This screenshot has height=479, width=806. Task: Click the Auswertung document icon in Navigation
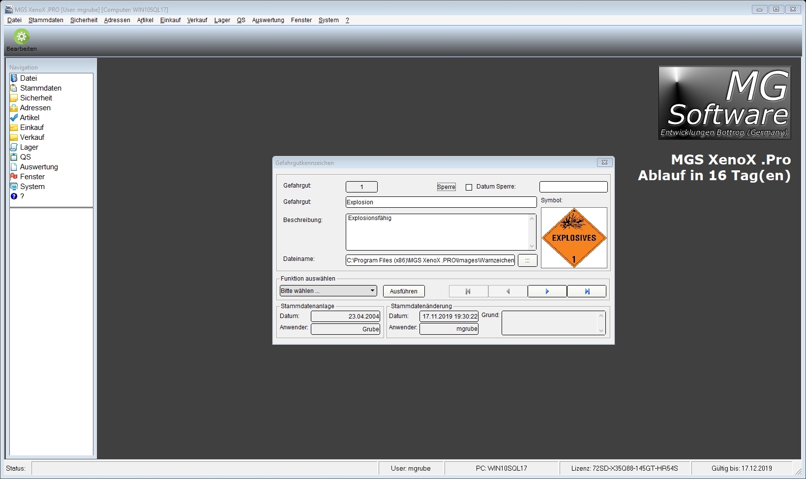tap(14, 167)
